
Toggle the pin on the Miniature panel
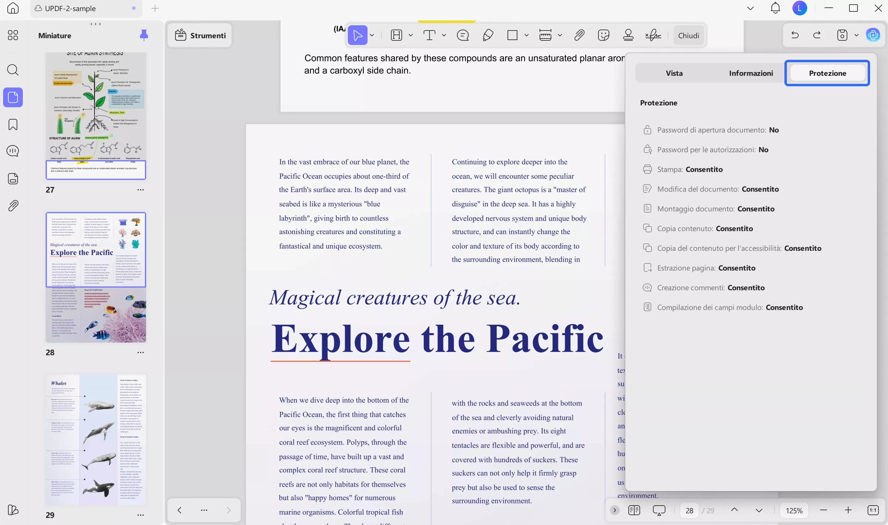pos(144,35)
